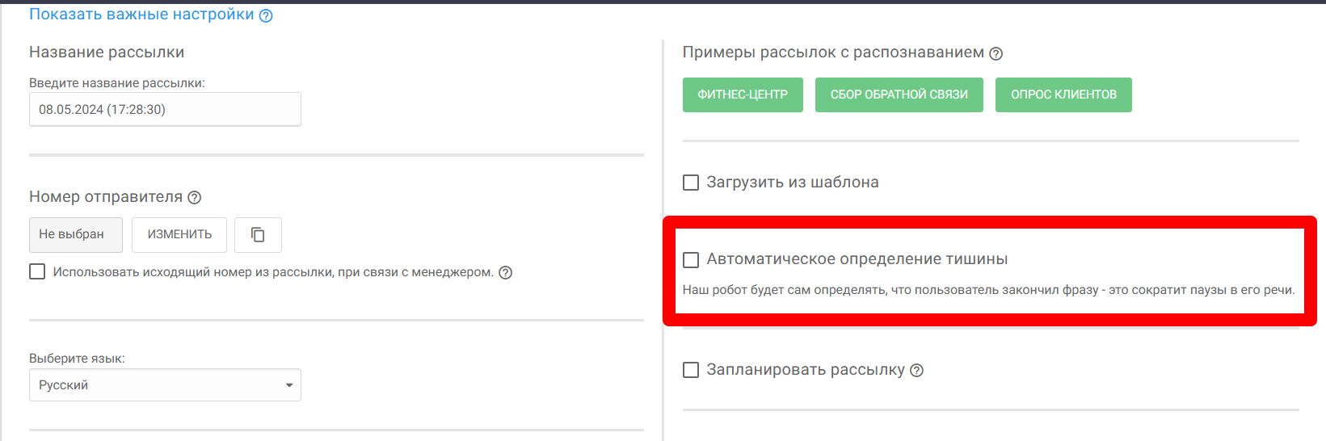Screen dimensions: 1326x441
Task: Enable Использовать исходящий номер из рассылки checkbox
Action: point(37,272)
